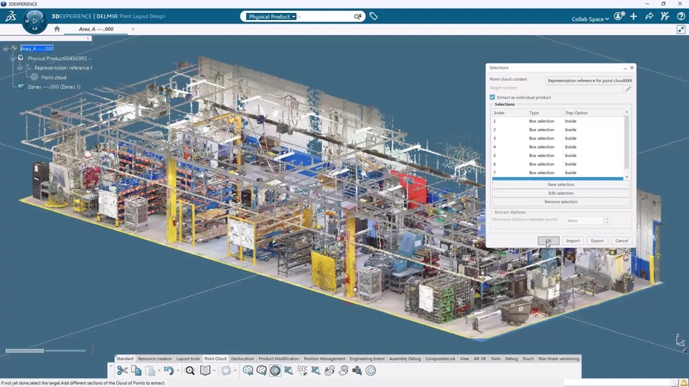Click the second point cloud export icon
Image resolution: width=689 pixels, height=387 pixels.
pyautogui.click(x=261, y=371)
